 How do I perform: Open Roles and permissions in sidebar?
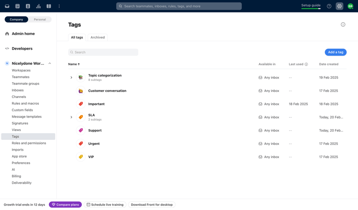click(x=29, y=143)
